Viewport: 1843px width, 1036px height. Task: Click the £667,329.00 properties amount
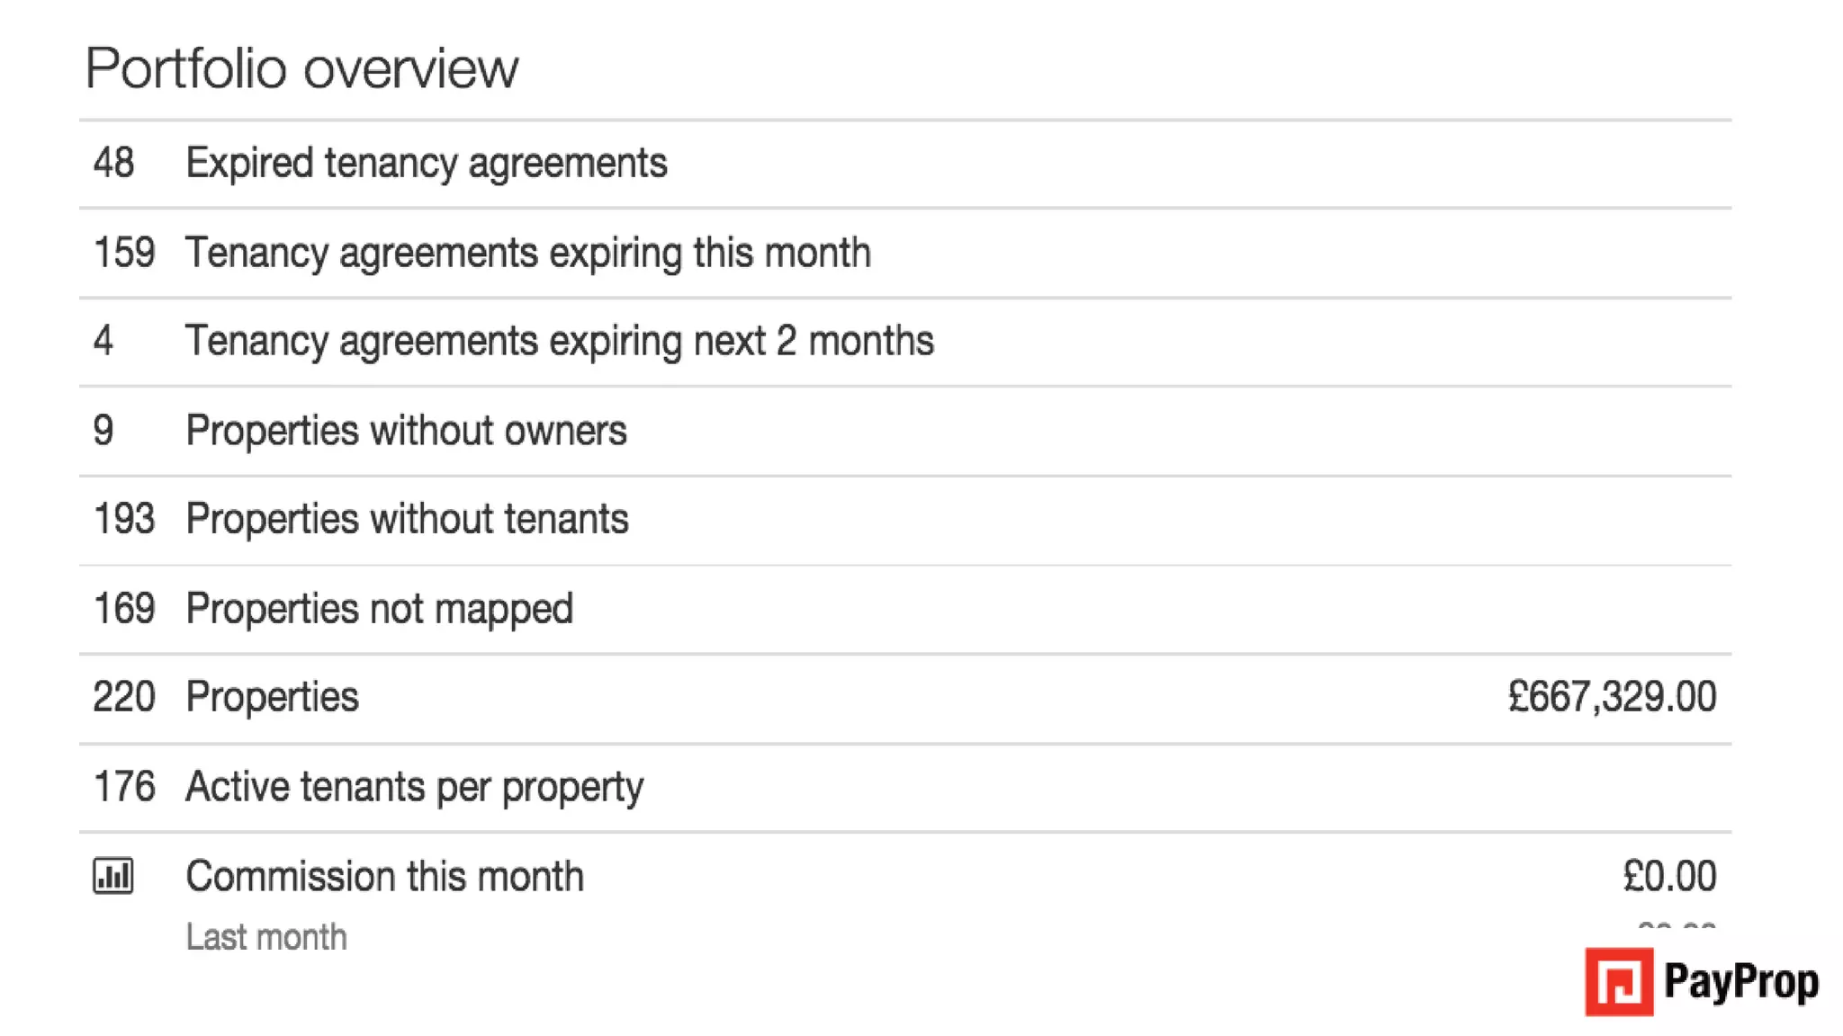coord(1612,697)
